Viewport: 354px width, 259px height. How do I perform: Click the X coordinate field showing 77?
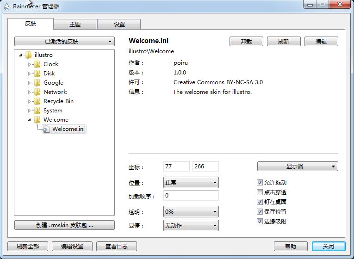tap(176, 166)
